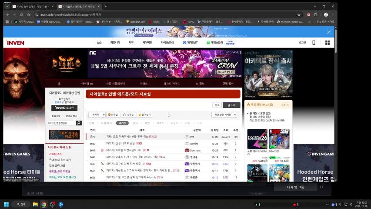Toggle the 10추글 thumbs-up filter
371x209 pixels.
point(128,115)
